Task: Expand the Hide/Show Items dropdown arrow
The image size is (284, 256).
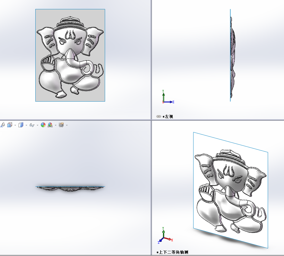Action: pyautogui.click(x=37, y=125)
